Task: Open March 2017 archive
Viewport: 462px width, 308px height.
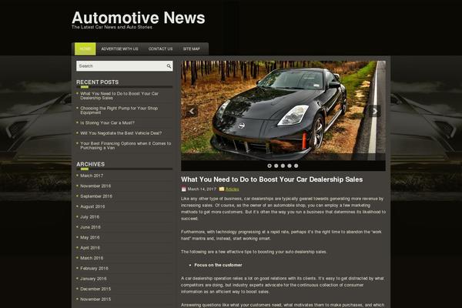Action: coord(92,176)
